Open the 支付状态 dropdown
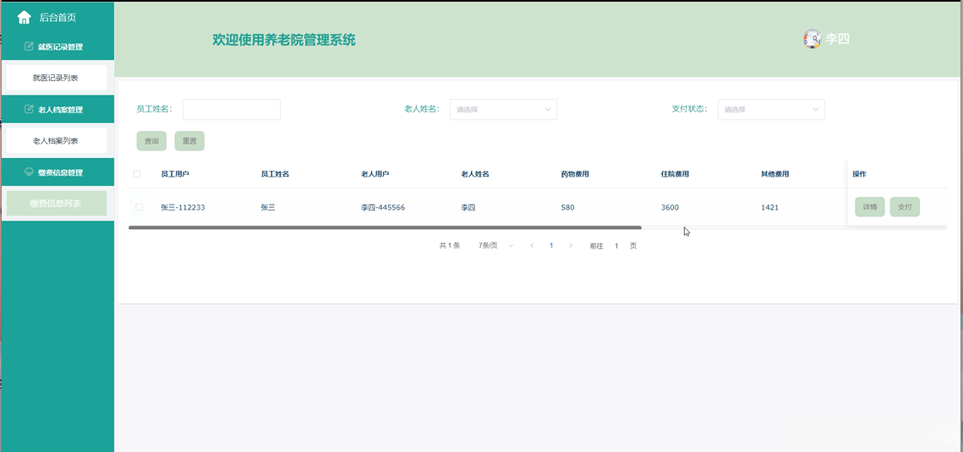Image resolution: width=963 pixels, height=452 pixels. click(x=771, y=109)
